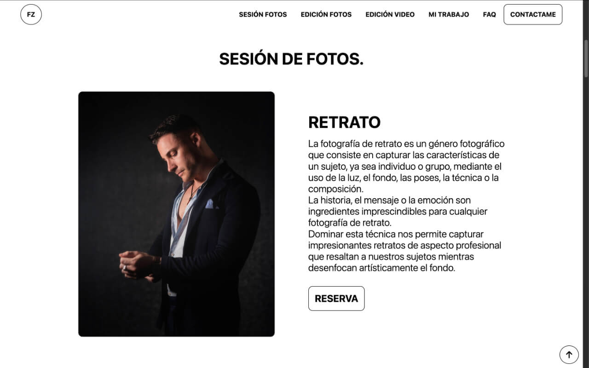589x368 pixels.
Task: Click the paragraph starting 'La fotografía de retrato'
Action: pyautogui.click(x=406, y=166)
